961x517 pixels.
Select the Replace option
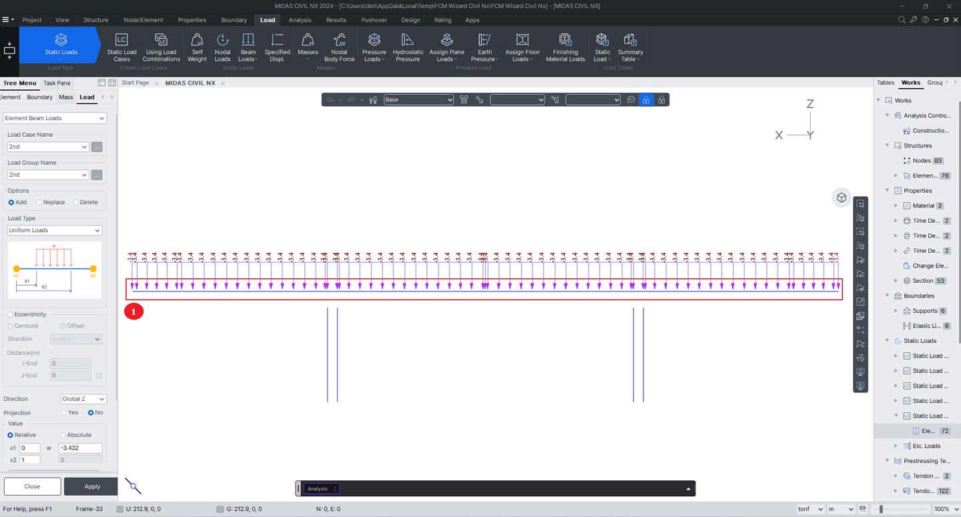point(39,202)
